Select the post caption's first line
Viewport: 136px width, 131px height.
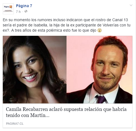point(65,20)
